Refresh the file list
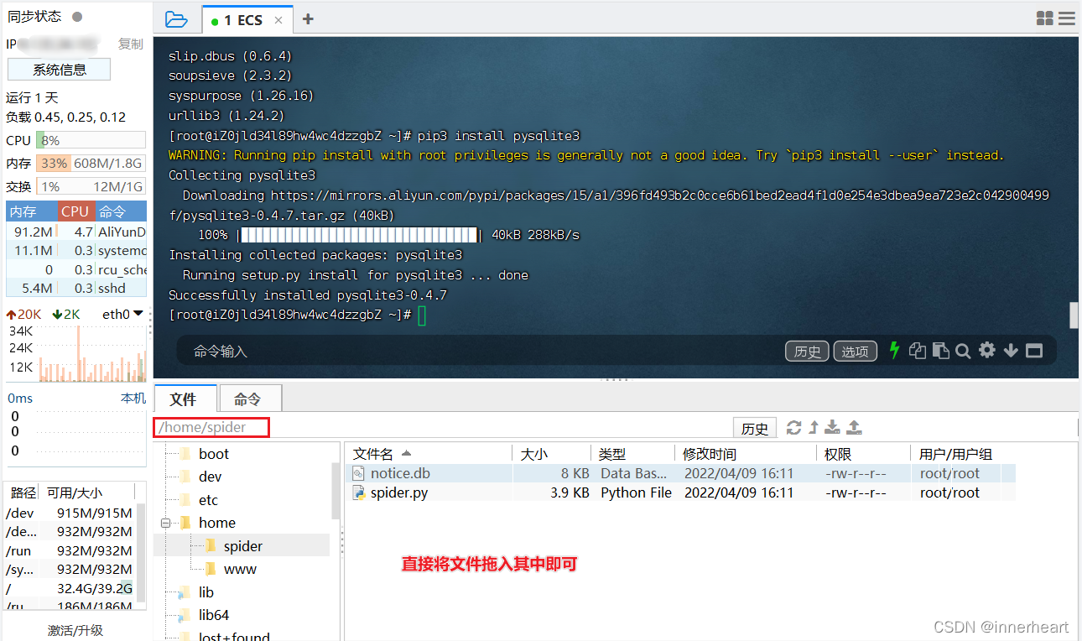This screenshot has height=641, width=1082. click(793, 428)
